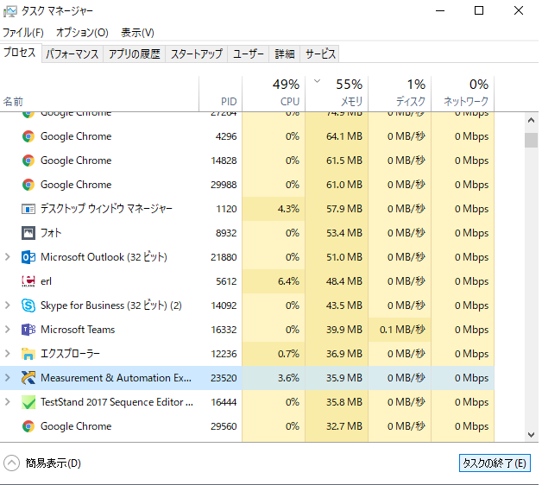Sort by the ディスク column header
This screenshot has height=485, width=542.
[x=400, y=94]
